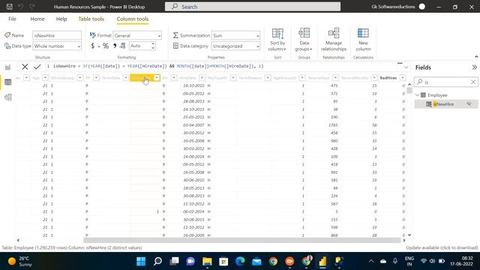Image resolution: width=480 pixels, height=270 pixels.
Task: Click the horizontal scrollbar thumb
Action: [241, 240]
